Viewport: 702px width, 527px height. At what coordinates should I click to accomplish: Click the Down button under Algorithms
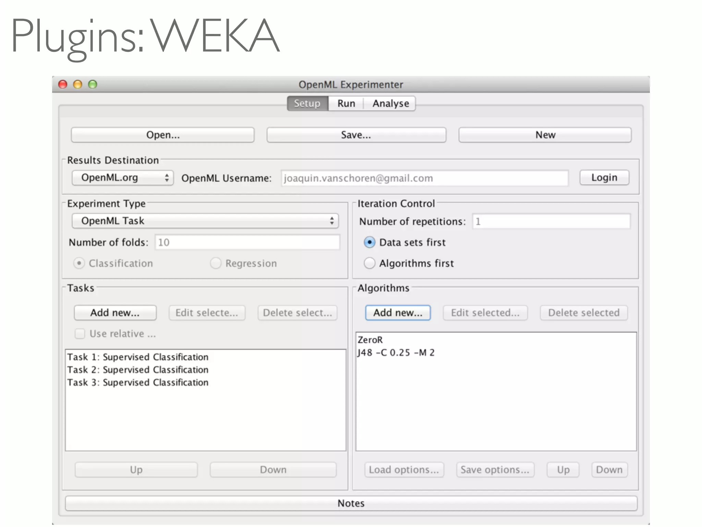(609, 469)
